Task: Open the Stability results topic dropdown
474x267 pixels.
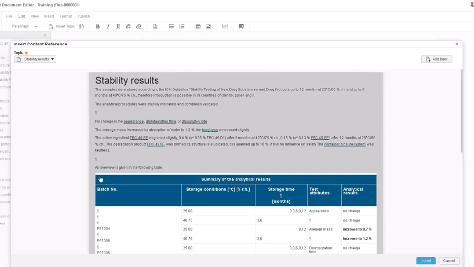Action: click(35, 59)
